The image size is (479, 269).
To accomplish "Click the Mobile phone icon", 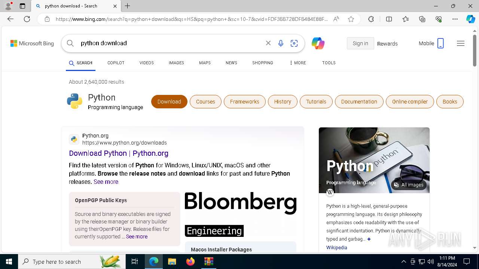I will point(440,43).
